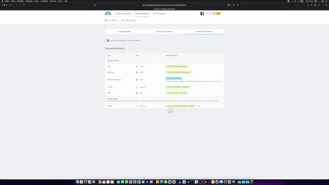Screen dimensions: 329x185
Task: Expand the account menu chevron
Action: [222, 14]
